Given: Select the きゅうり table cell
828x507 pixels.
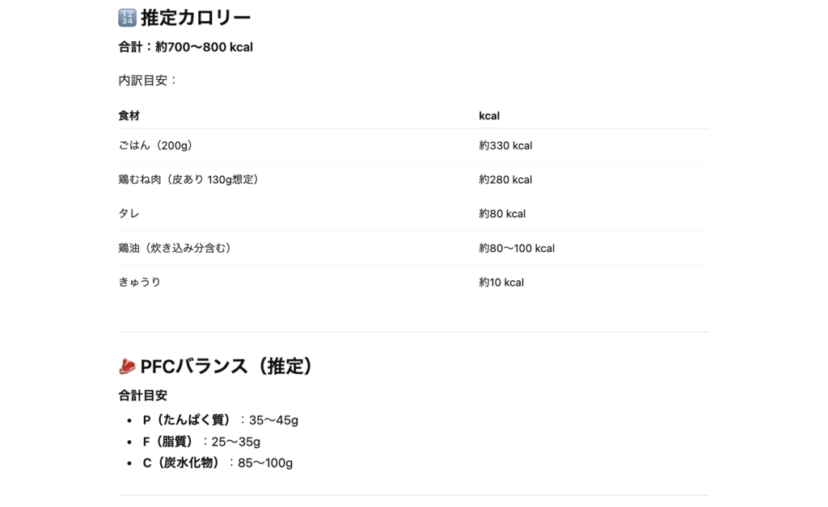Looking at the screenshot, I should pos(139,283).
